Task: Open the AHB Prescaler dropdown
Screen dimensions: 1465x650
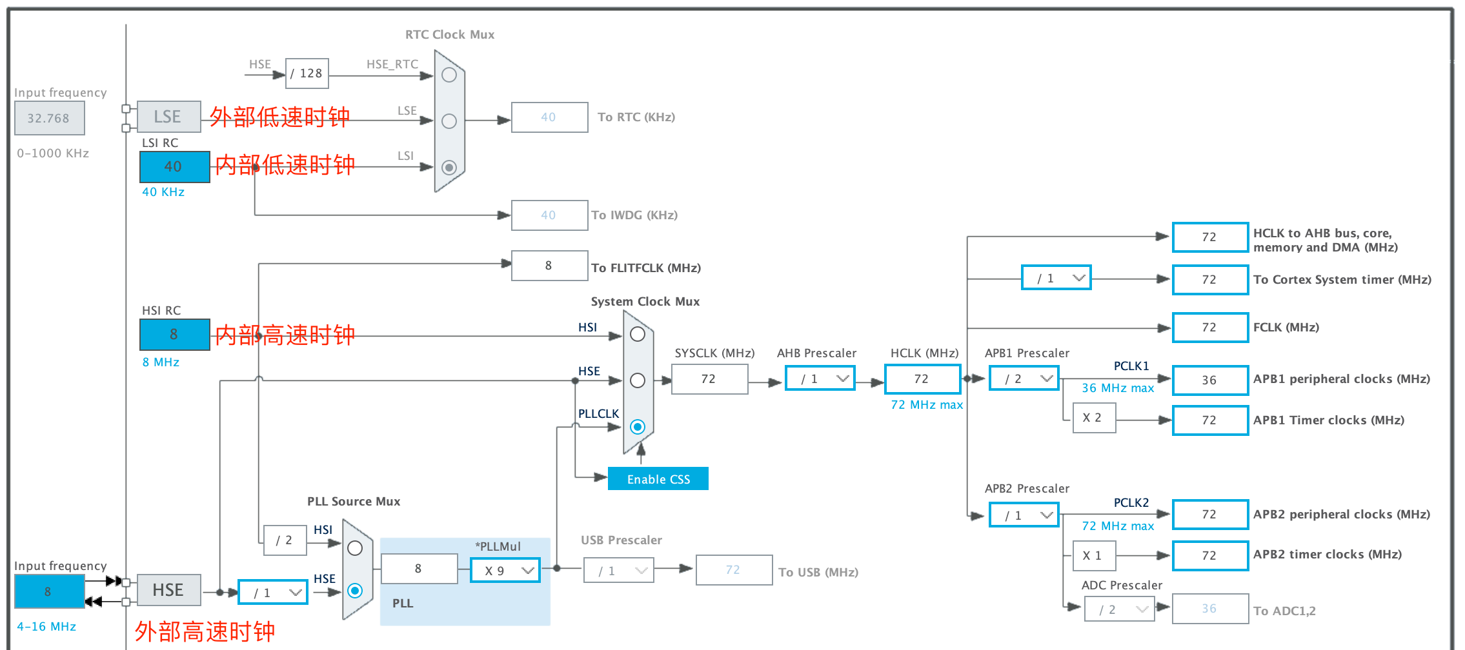Action: tap(820, 379)
